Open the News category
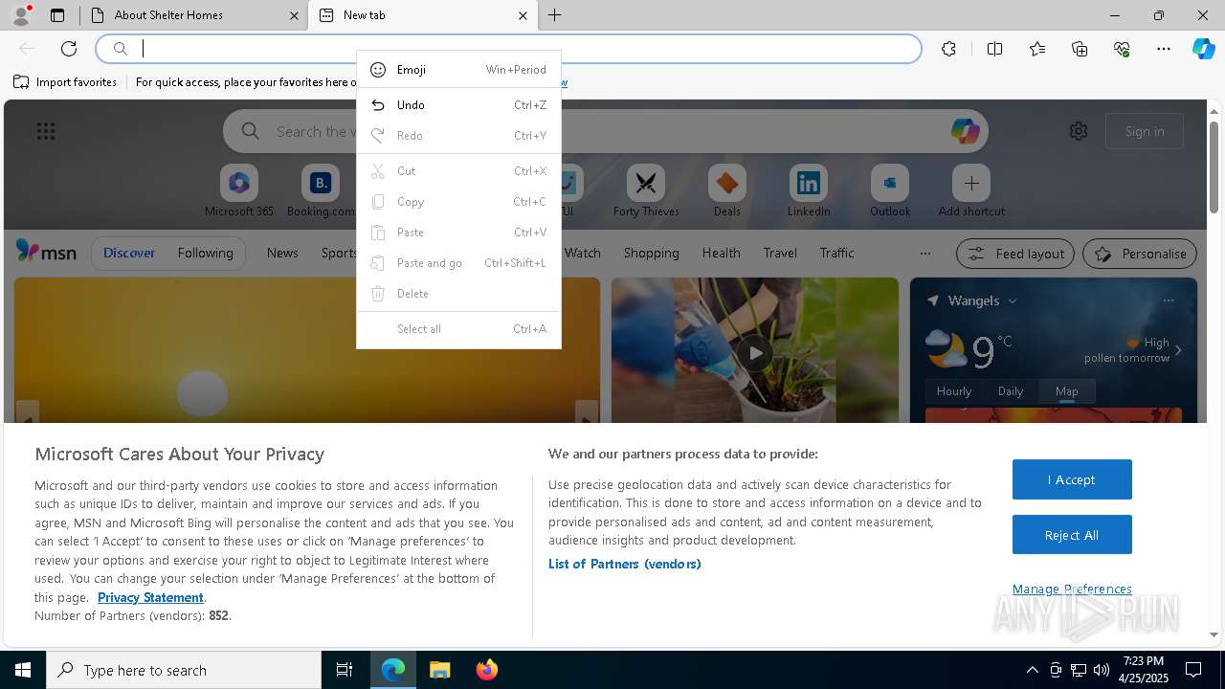The width and height of the screenshot is (1225, 689). click(x=282, y=253)
